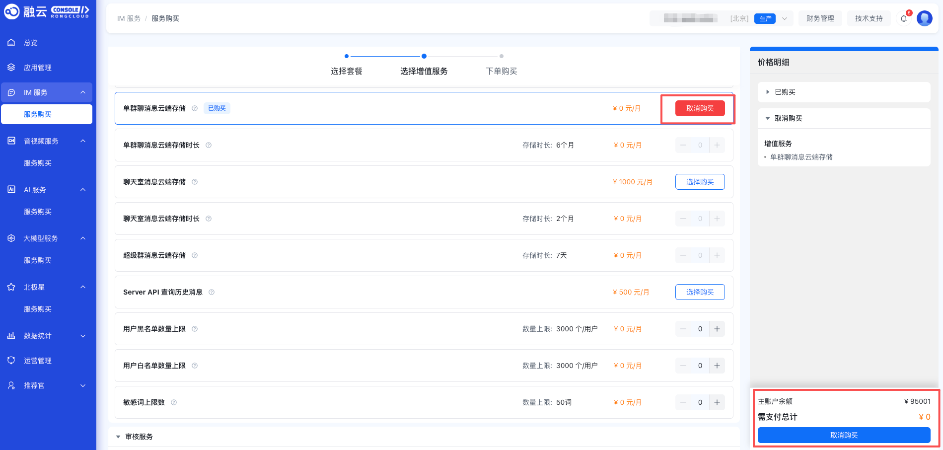943x450 pixels.
Task: Decrease 敏感词上限数 quantity with minus
Action: [x=683, y=402]
